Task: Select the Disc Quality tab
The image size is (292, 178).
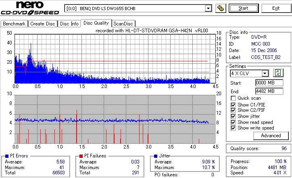Action: click(96, 23)
